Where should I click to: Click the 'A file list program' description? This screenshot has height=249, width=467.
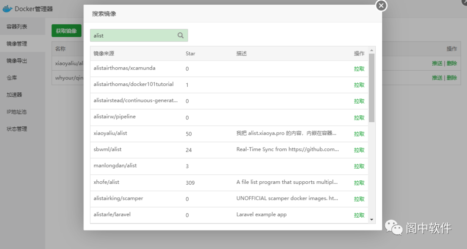click(x=287, y=182)
